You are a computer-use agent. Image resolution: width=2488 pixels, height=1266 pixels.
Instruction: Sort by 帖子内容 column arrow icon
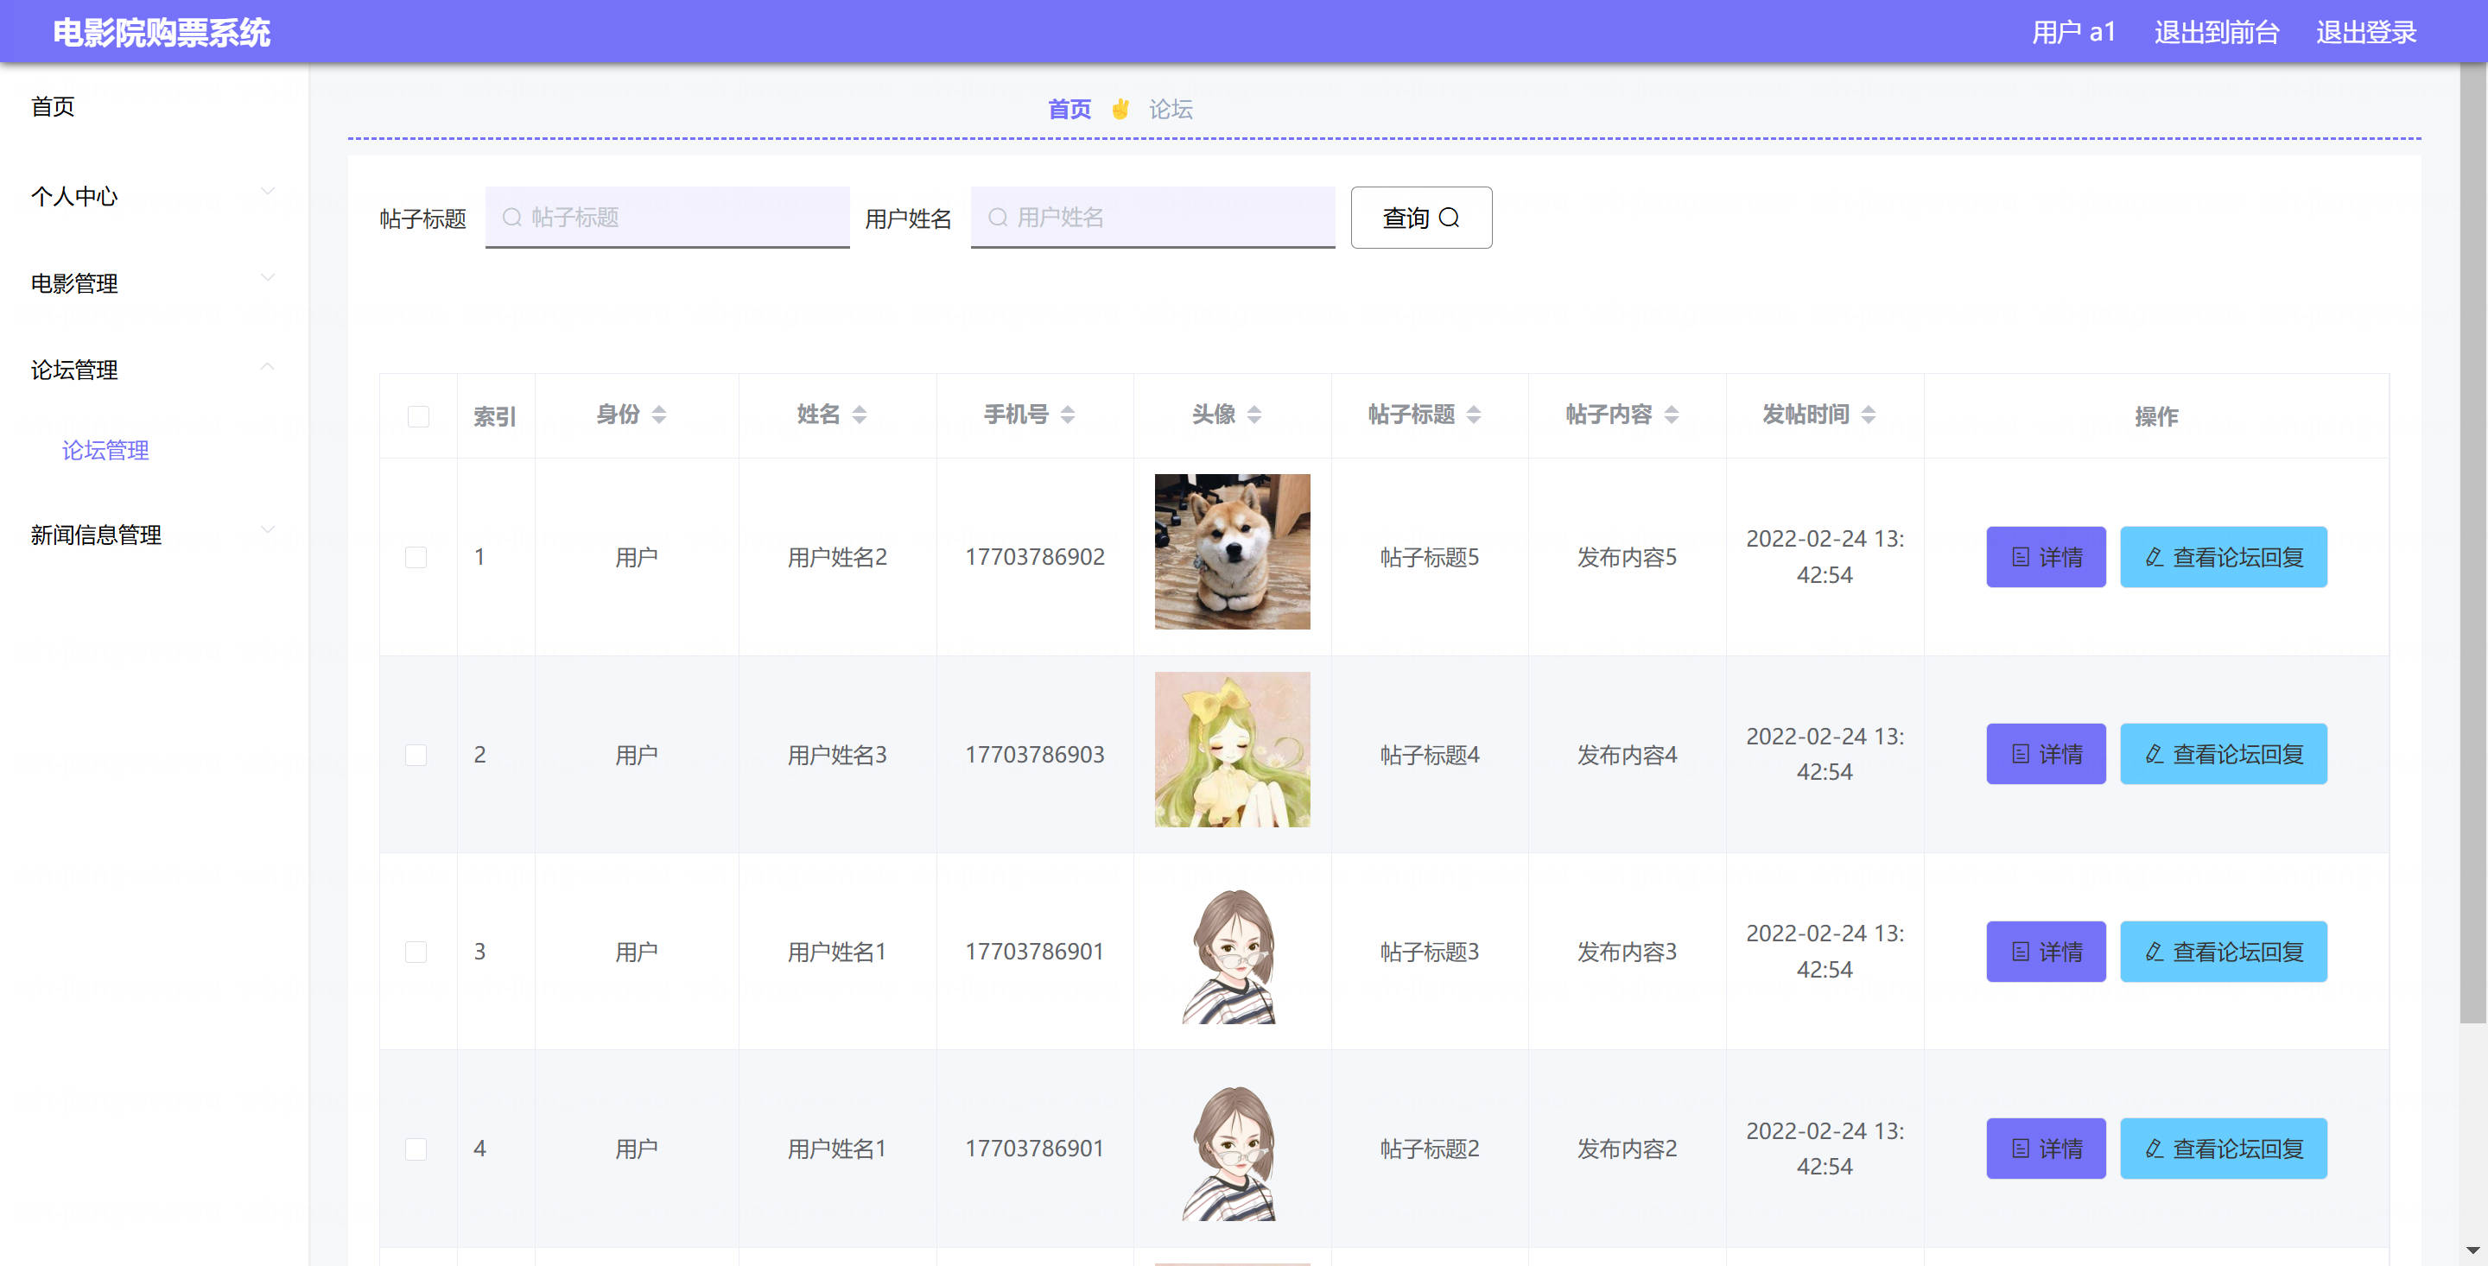(1671, 415)
